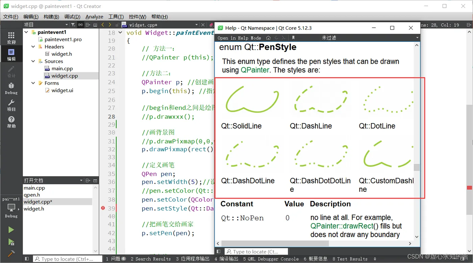Image resolution: width=473 pixels, height=263 pixels.
Task: Add bookmark in the Help window toolbar
Action: coord(293,38)
